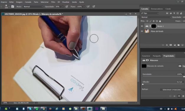Show levels adjustment properties icon
The width and height of the screenshot is (185, 111).
pyautogui.click(x=144, y=60)
